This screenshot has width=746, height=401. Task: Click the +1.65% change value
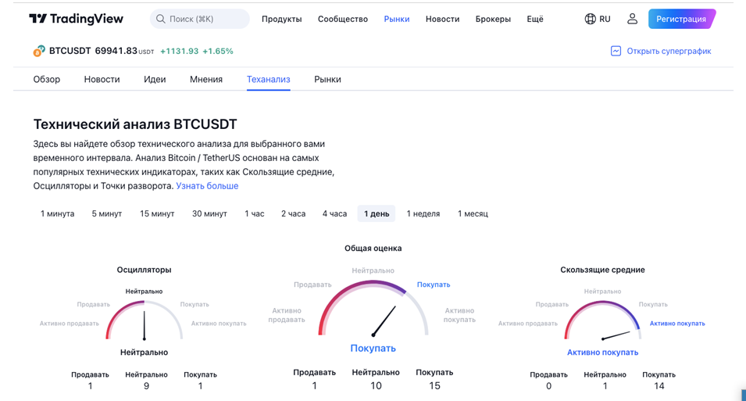click(218, 51)
